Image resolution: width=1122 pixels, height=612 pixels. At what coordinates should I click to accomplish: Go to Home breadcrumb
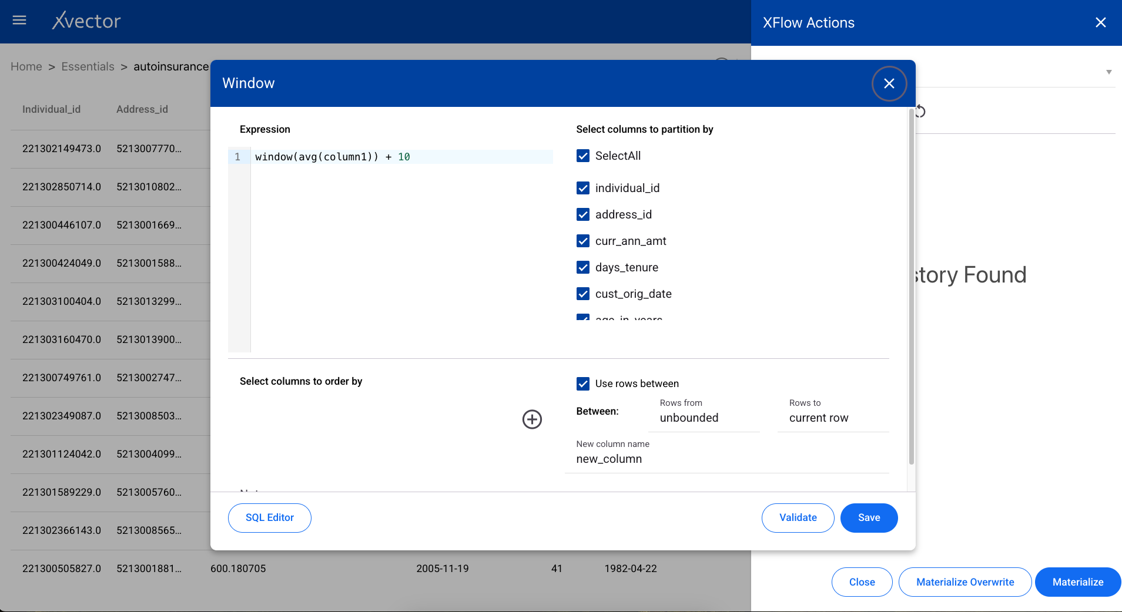point(26,66)
